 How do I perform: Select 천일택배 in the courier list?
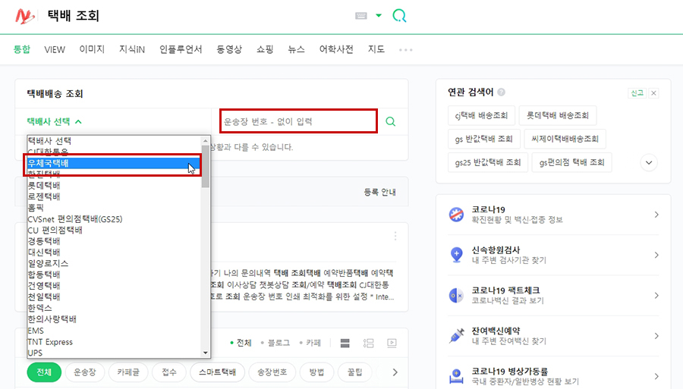[114, 296]
